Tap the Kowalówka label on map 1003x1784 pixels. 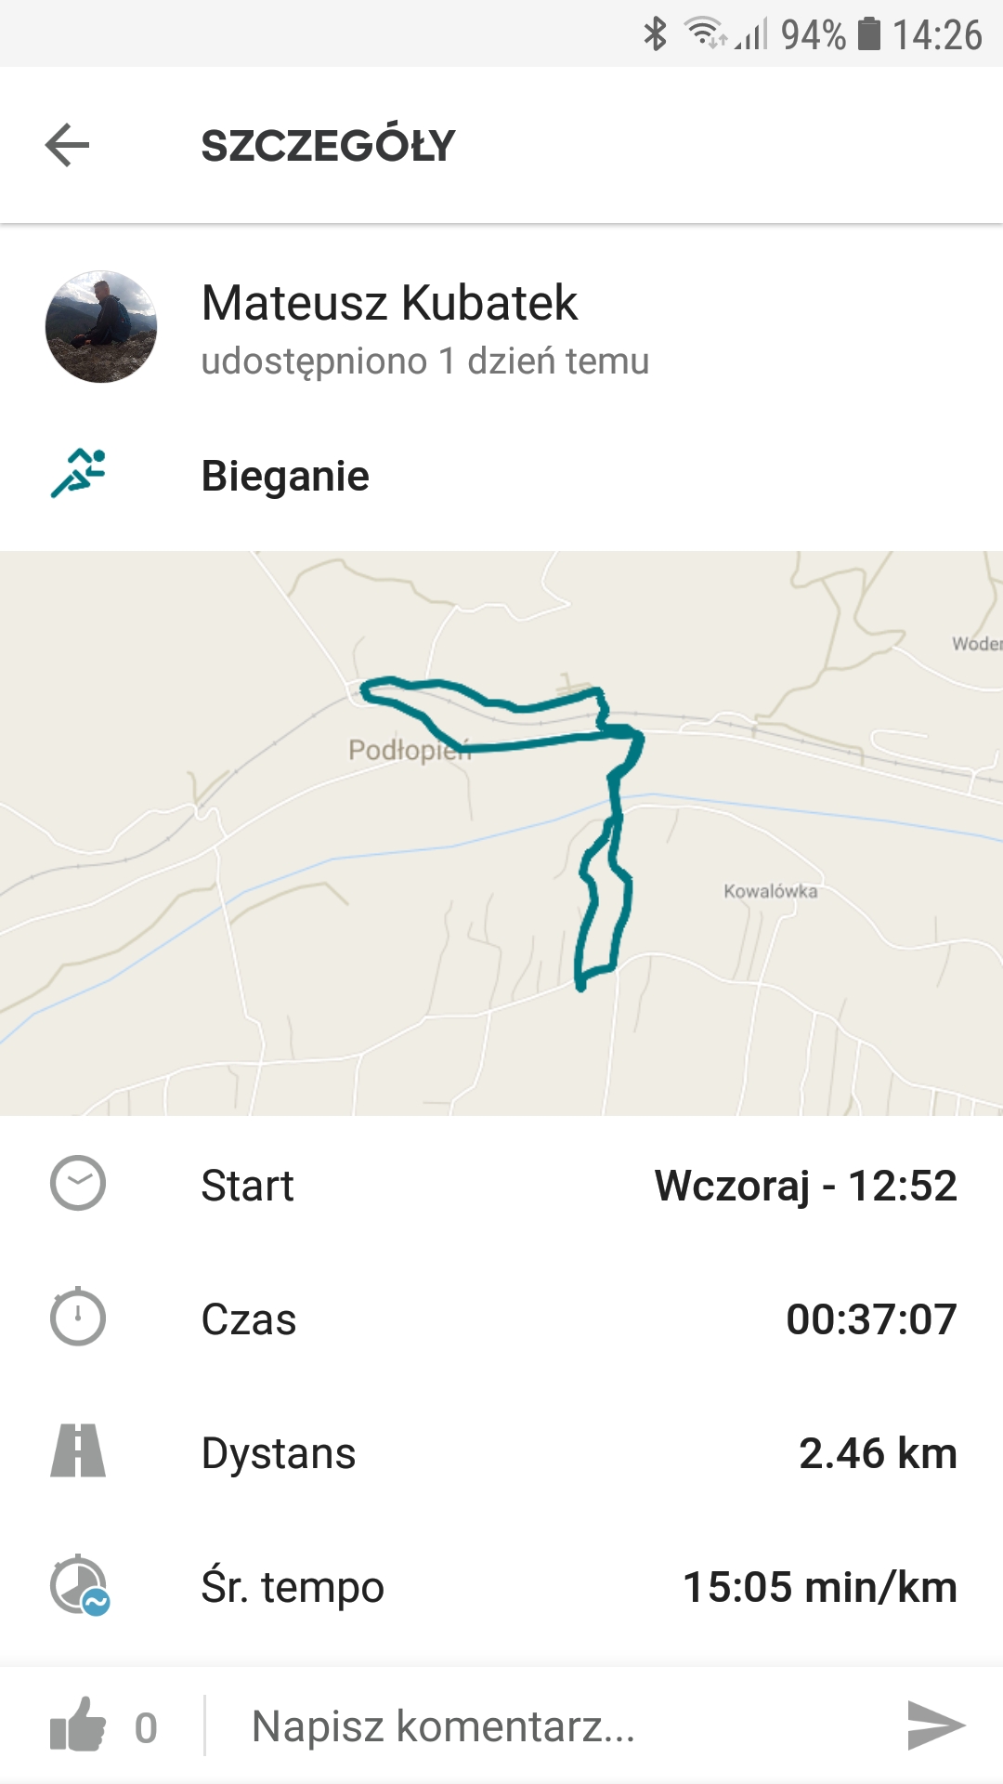tap(771, 891)
